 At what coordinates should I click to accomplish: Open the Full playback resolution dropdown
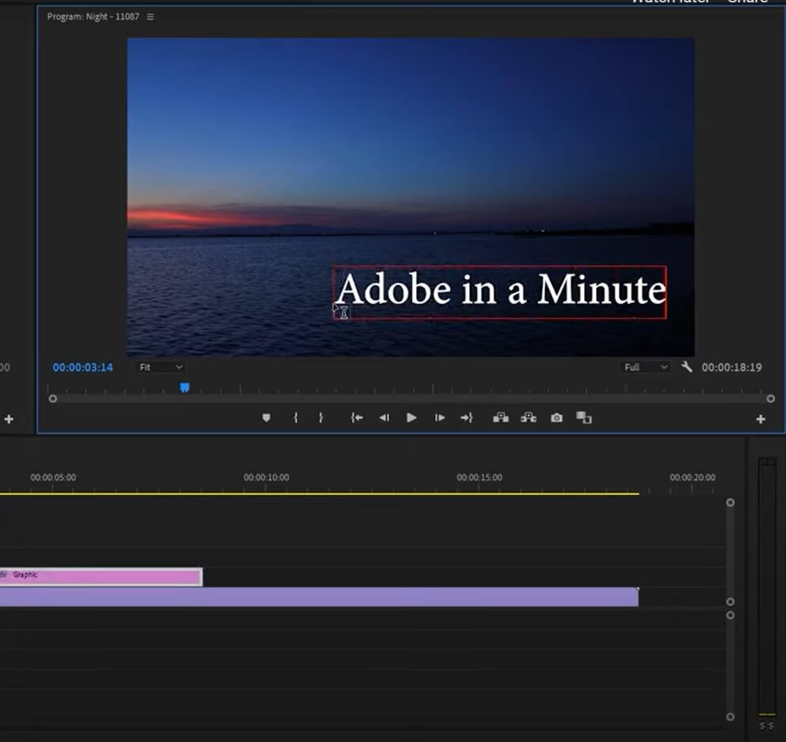(645, 367)
